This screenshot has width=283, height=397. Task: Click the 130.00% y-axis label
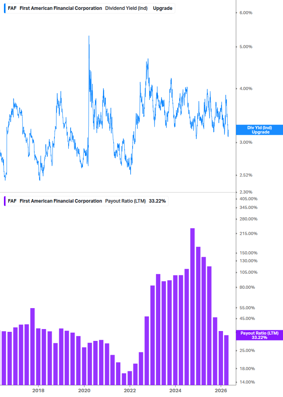coord(248,261)
